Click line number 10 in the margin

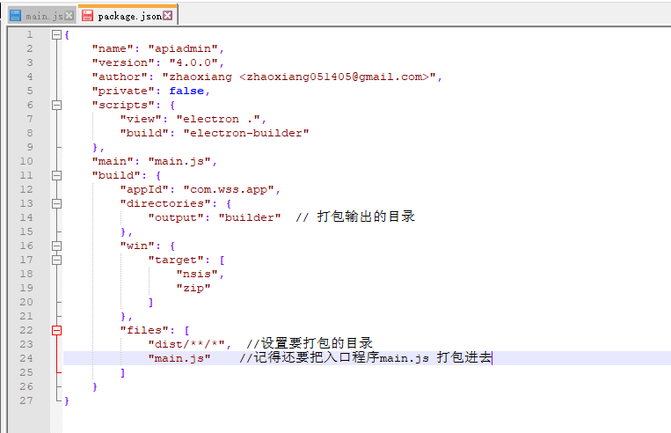26,161
